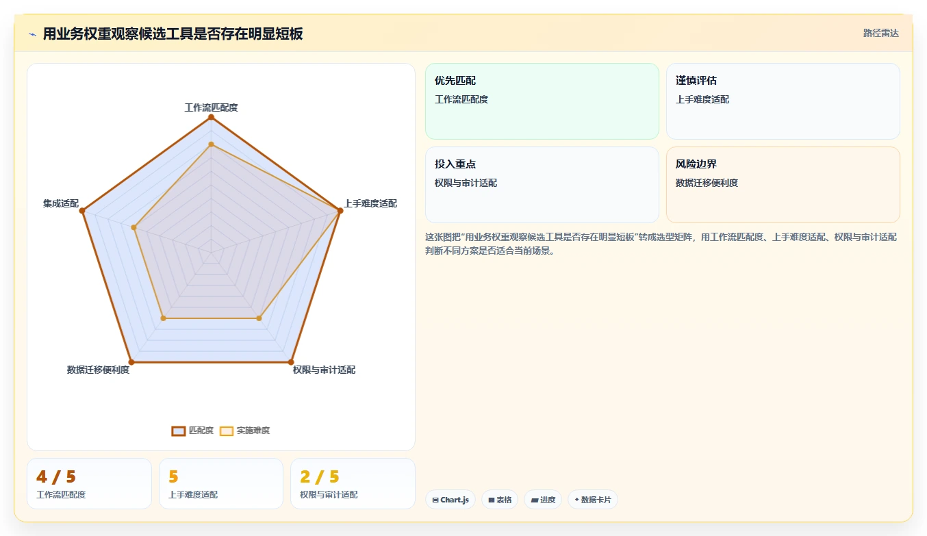Click the 上手难度适配 radar axis label
The image size is (927, 536).
tap(370, 203)
